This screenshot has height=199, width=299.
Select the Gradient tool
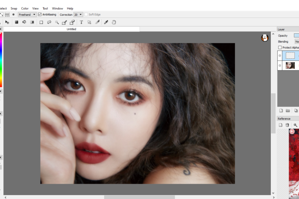pyautogui.click(x=32, y=22)
